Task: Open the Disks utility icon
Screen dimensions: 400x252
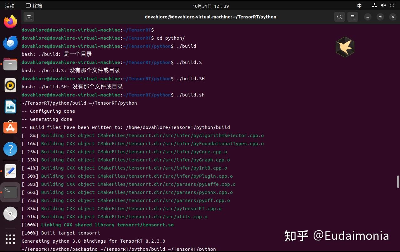Action: 10,213
